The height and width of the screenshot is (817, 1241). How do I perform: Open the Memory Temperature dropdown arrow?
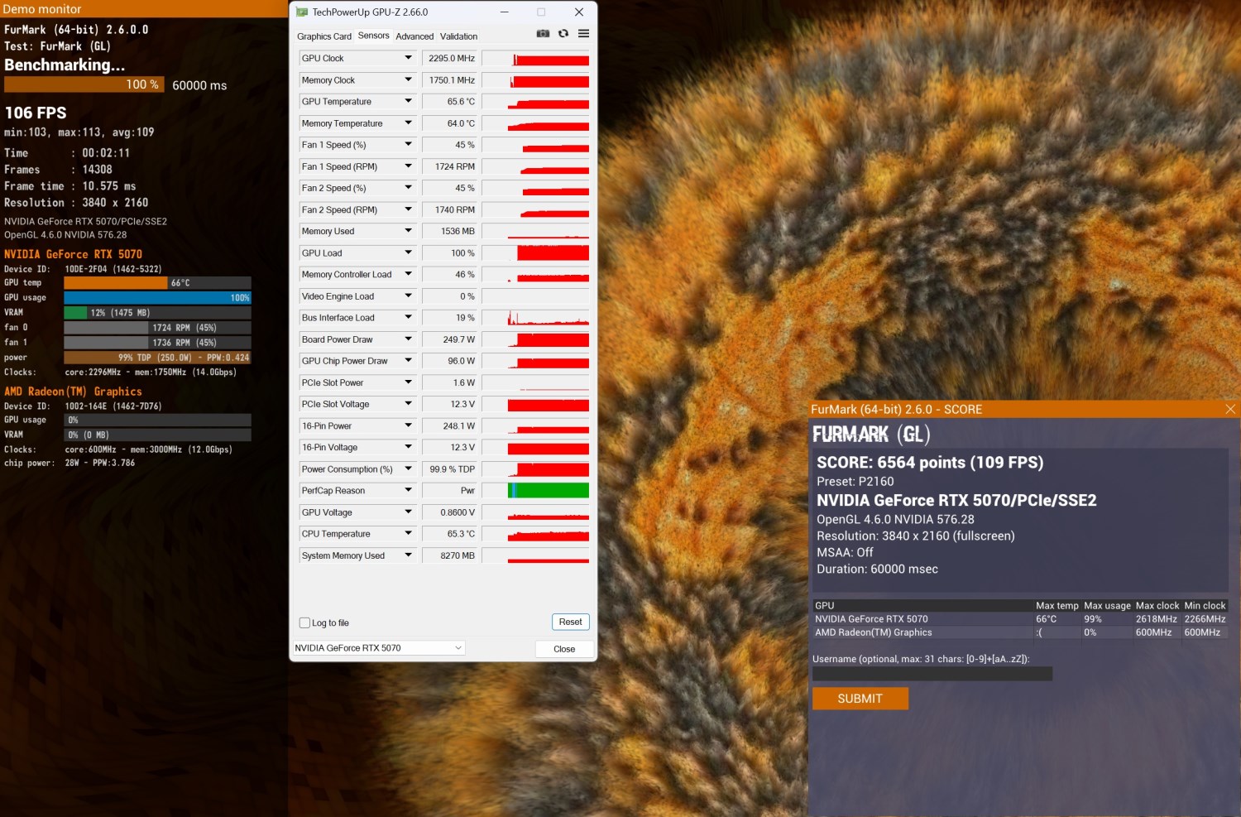[408, 123]
